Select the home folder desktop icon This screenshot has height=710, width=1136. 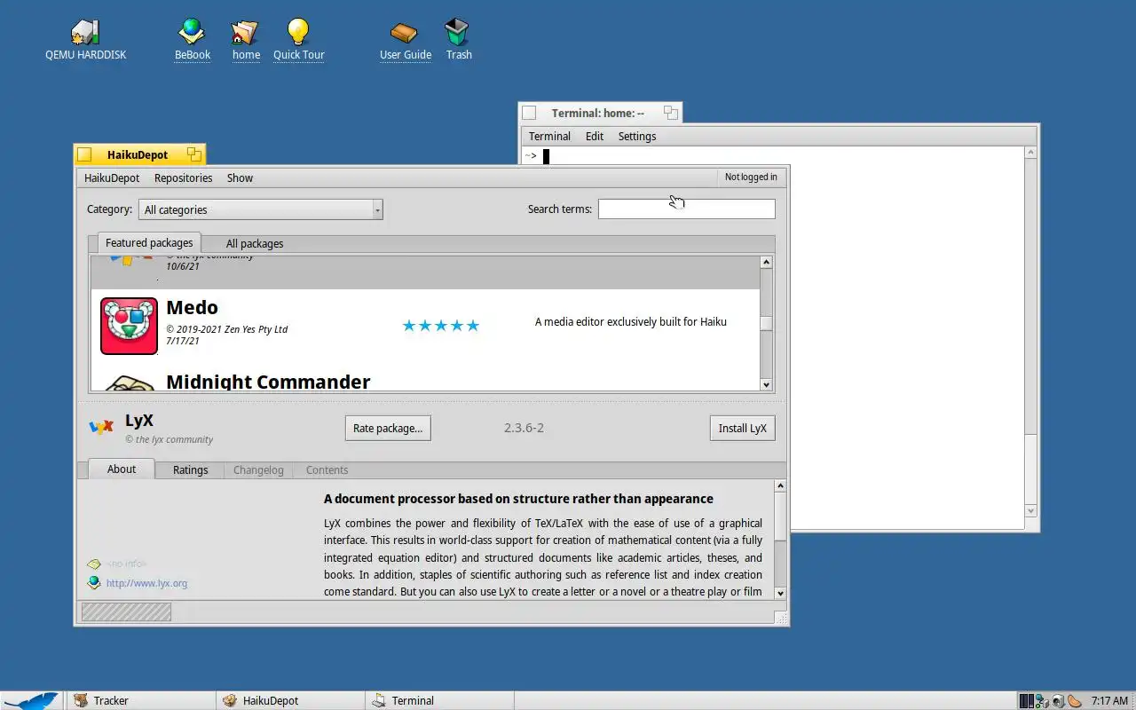coord(245,33)
